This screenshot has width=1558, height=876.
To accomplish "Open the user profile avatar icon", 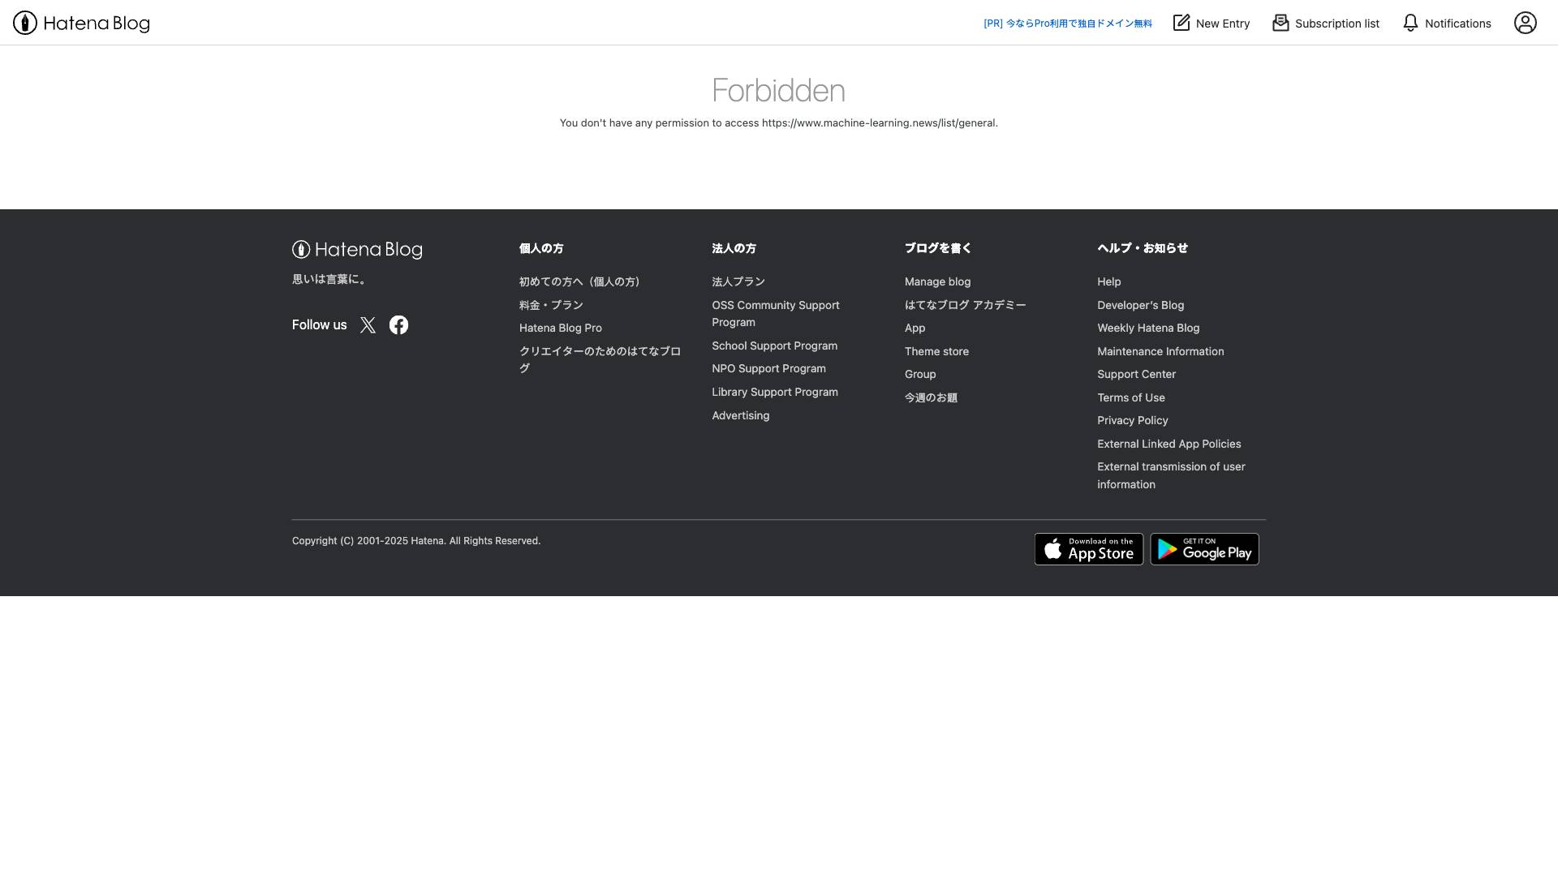I will click(1525, 23).
